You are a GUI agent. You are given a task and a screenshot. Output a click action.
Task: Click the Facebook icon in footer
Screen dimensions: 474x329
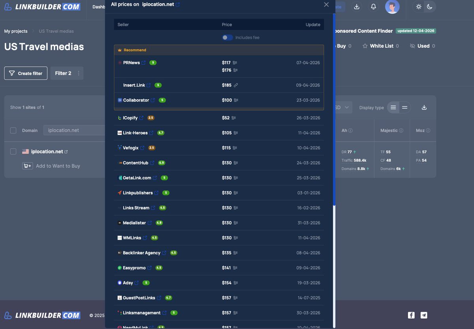point(411,315)
